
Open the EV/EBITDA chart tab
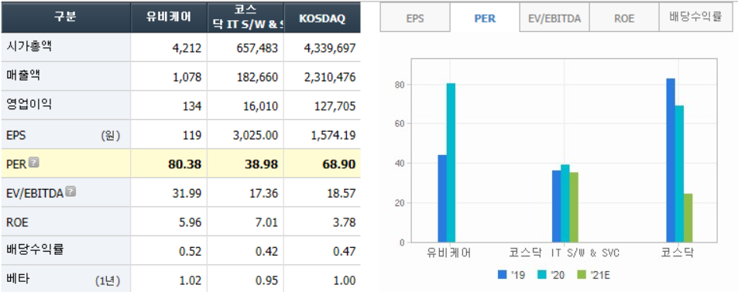[x=554, y=19]
